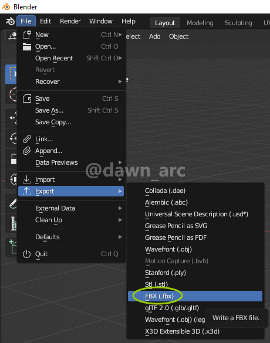Click the Import download arrow icon

click(27, 179)
